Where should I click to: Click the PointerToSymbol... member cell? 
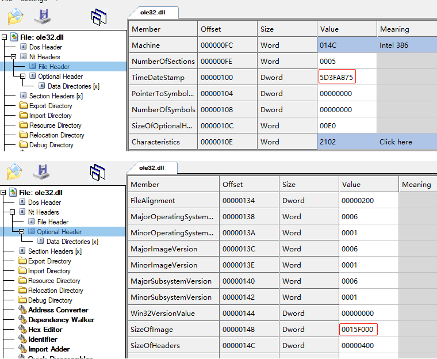[x=163, y=93]
